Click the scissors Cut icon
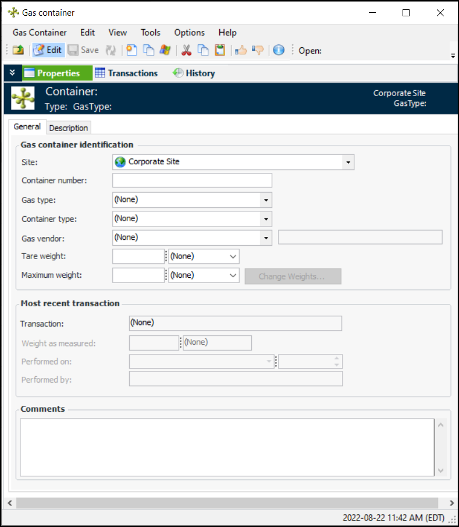 pyautogui.click(x=186, y=50)
